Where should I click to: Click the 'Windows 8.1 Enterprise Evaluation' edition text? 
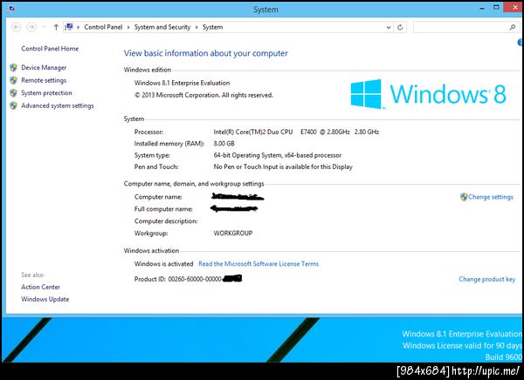[183, 83]
